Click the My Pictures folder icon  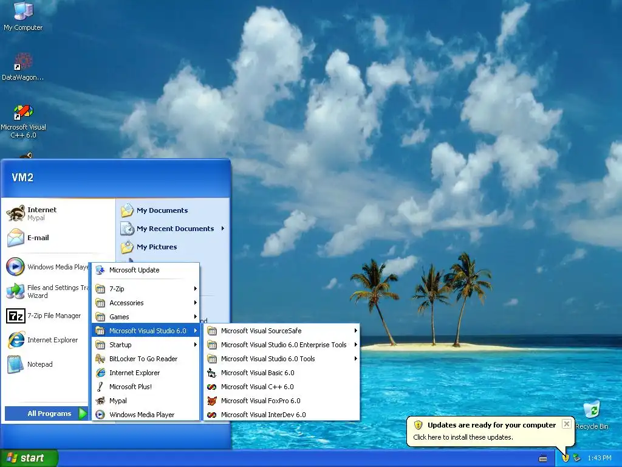(128, 247)
